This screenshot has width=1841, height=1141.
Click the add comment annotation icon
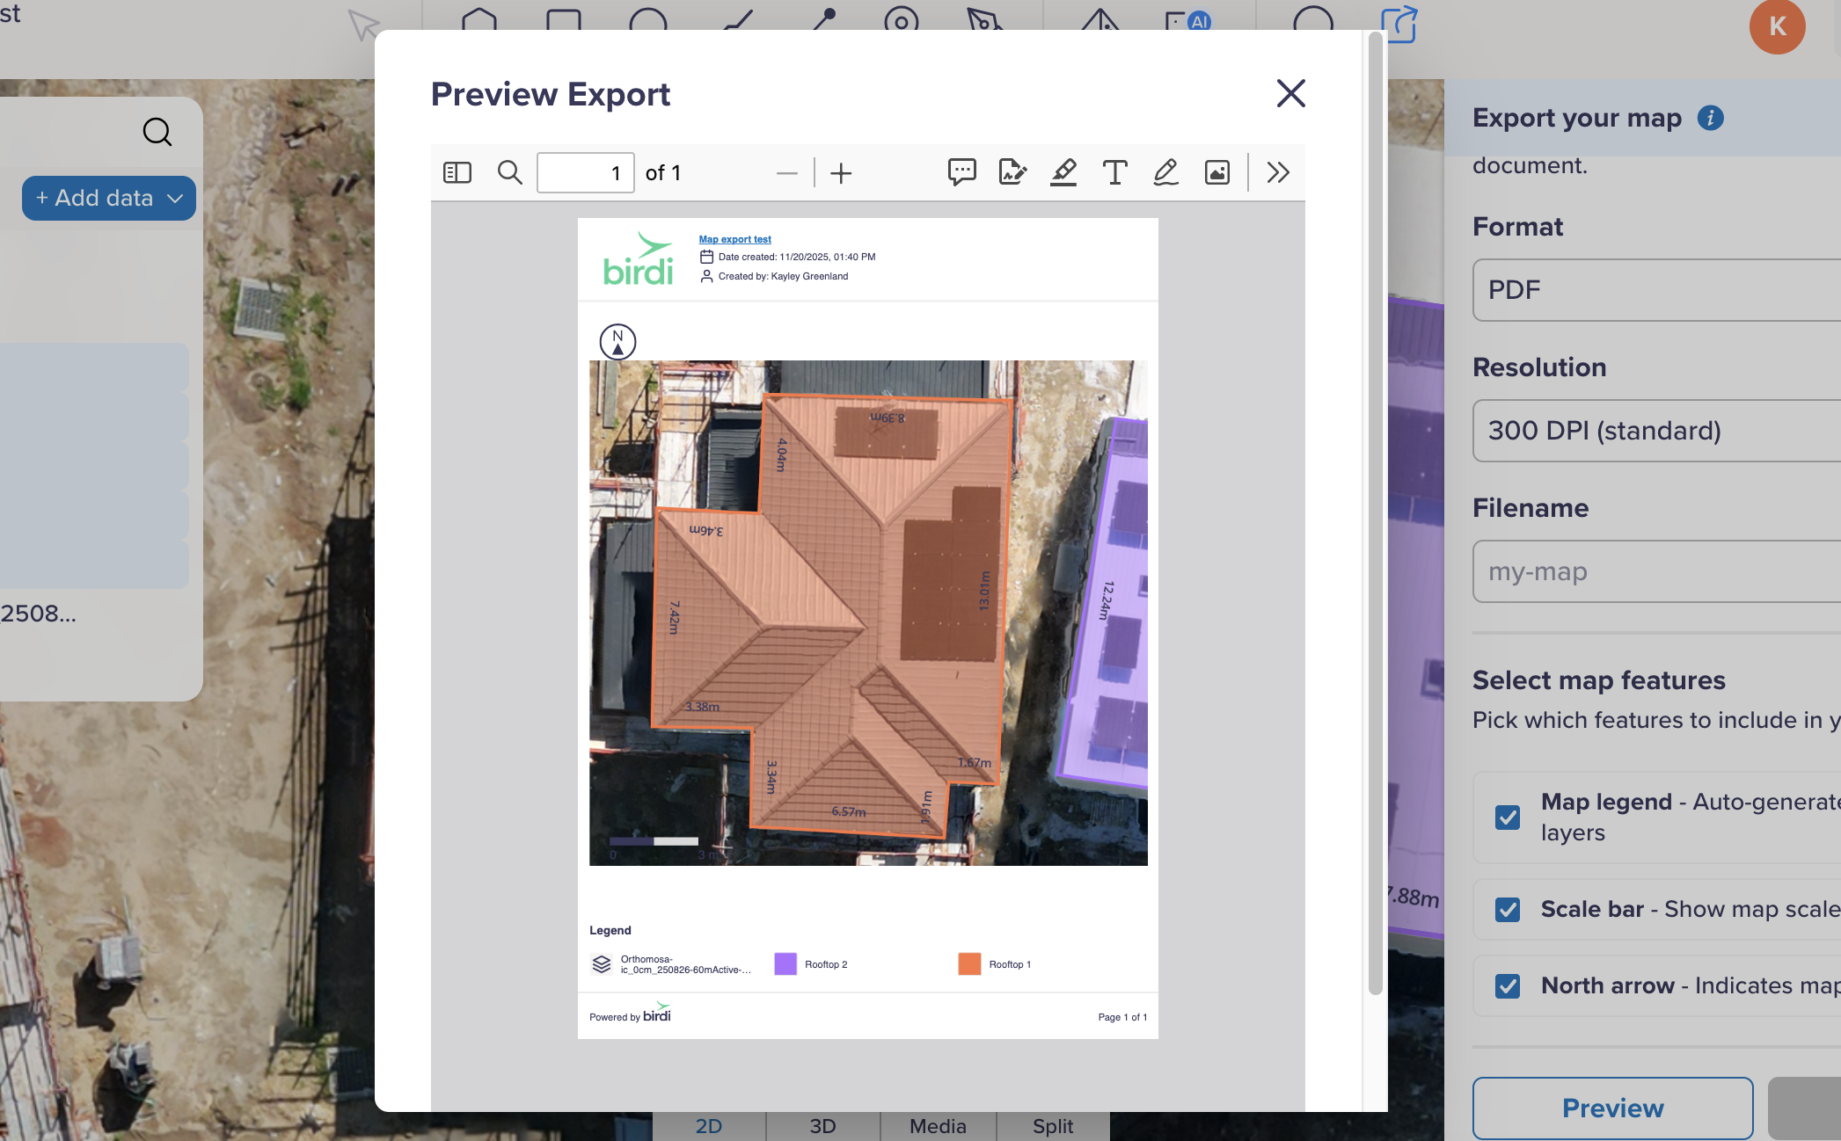(961, 172)
